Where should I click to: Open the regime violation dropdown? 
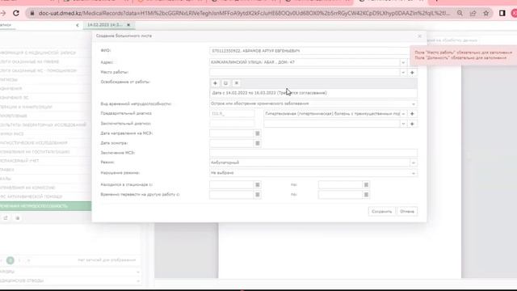coord(413,173)
